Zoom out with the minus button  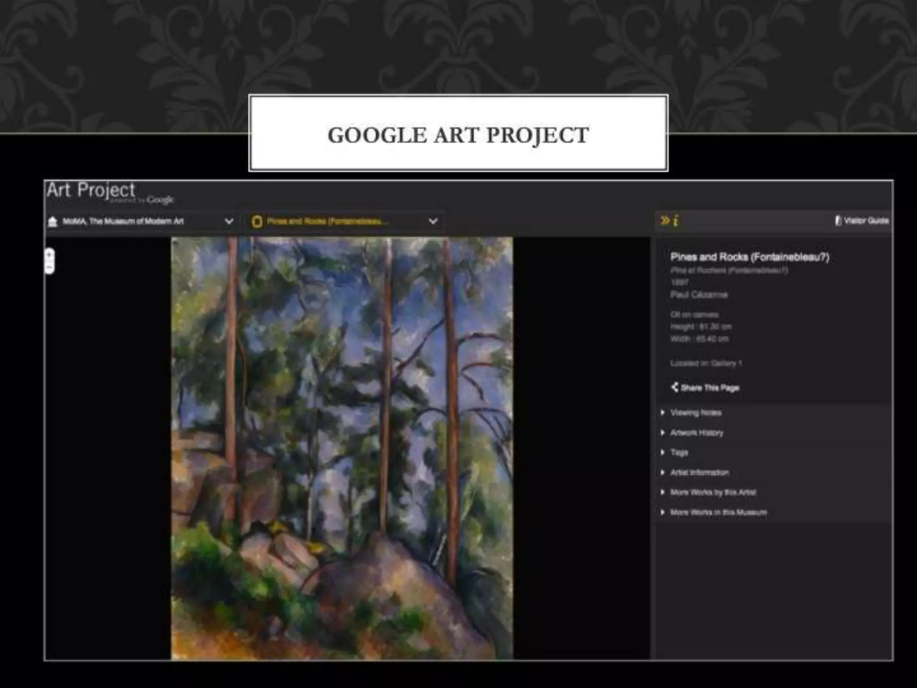49,267
